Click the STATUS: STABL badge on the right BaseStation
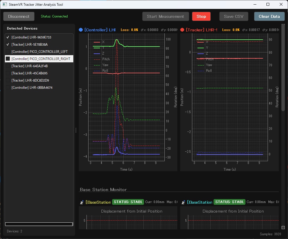The width and height of the screenshot is (288, 239). (x=229, y=202)
